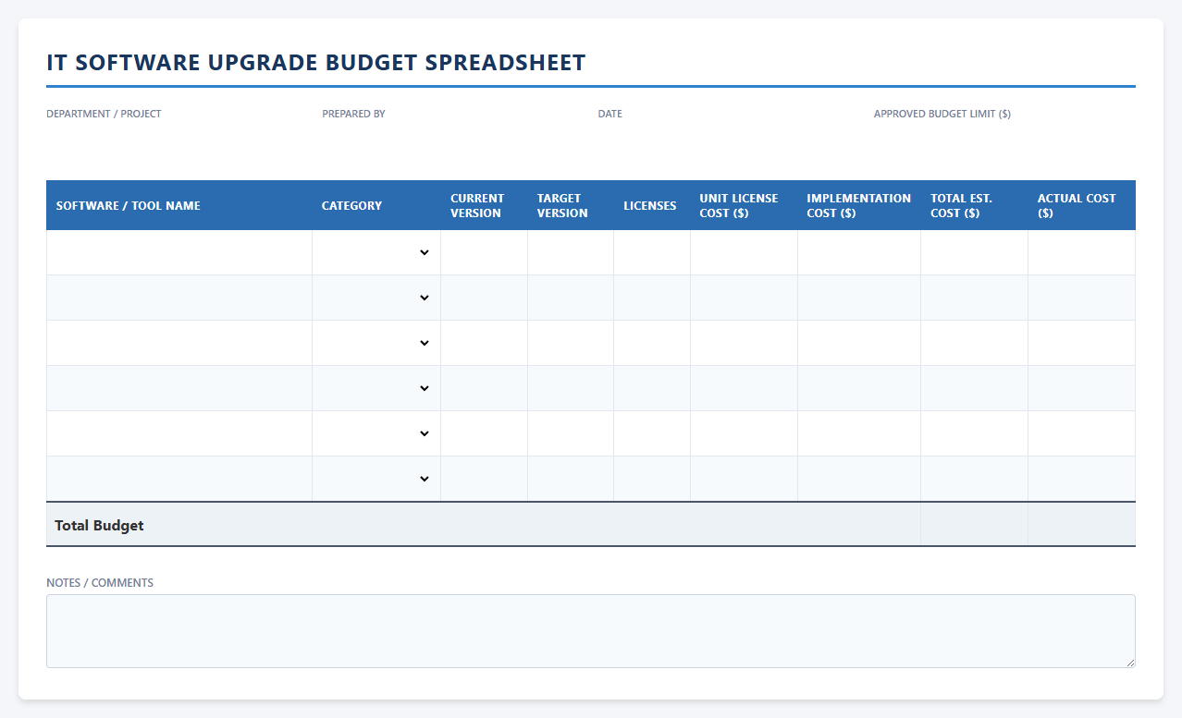
Task: Click fifth row Total Est. Cost cell
Action: [x=974, y=433]
